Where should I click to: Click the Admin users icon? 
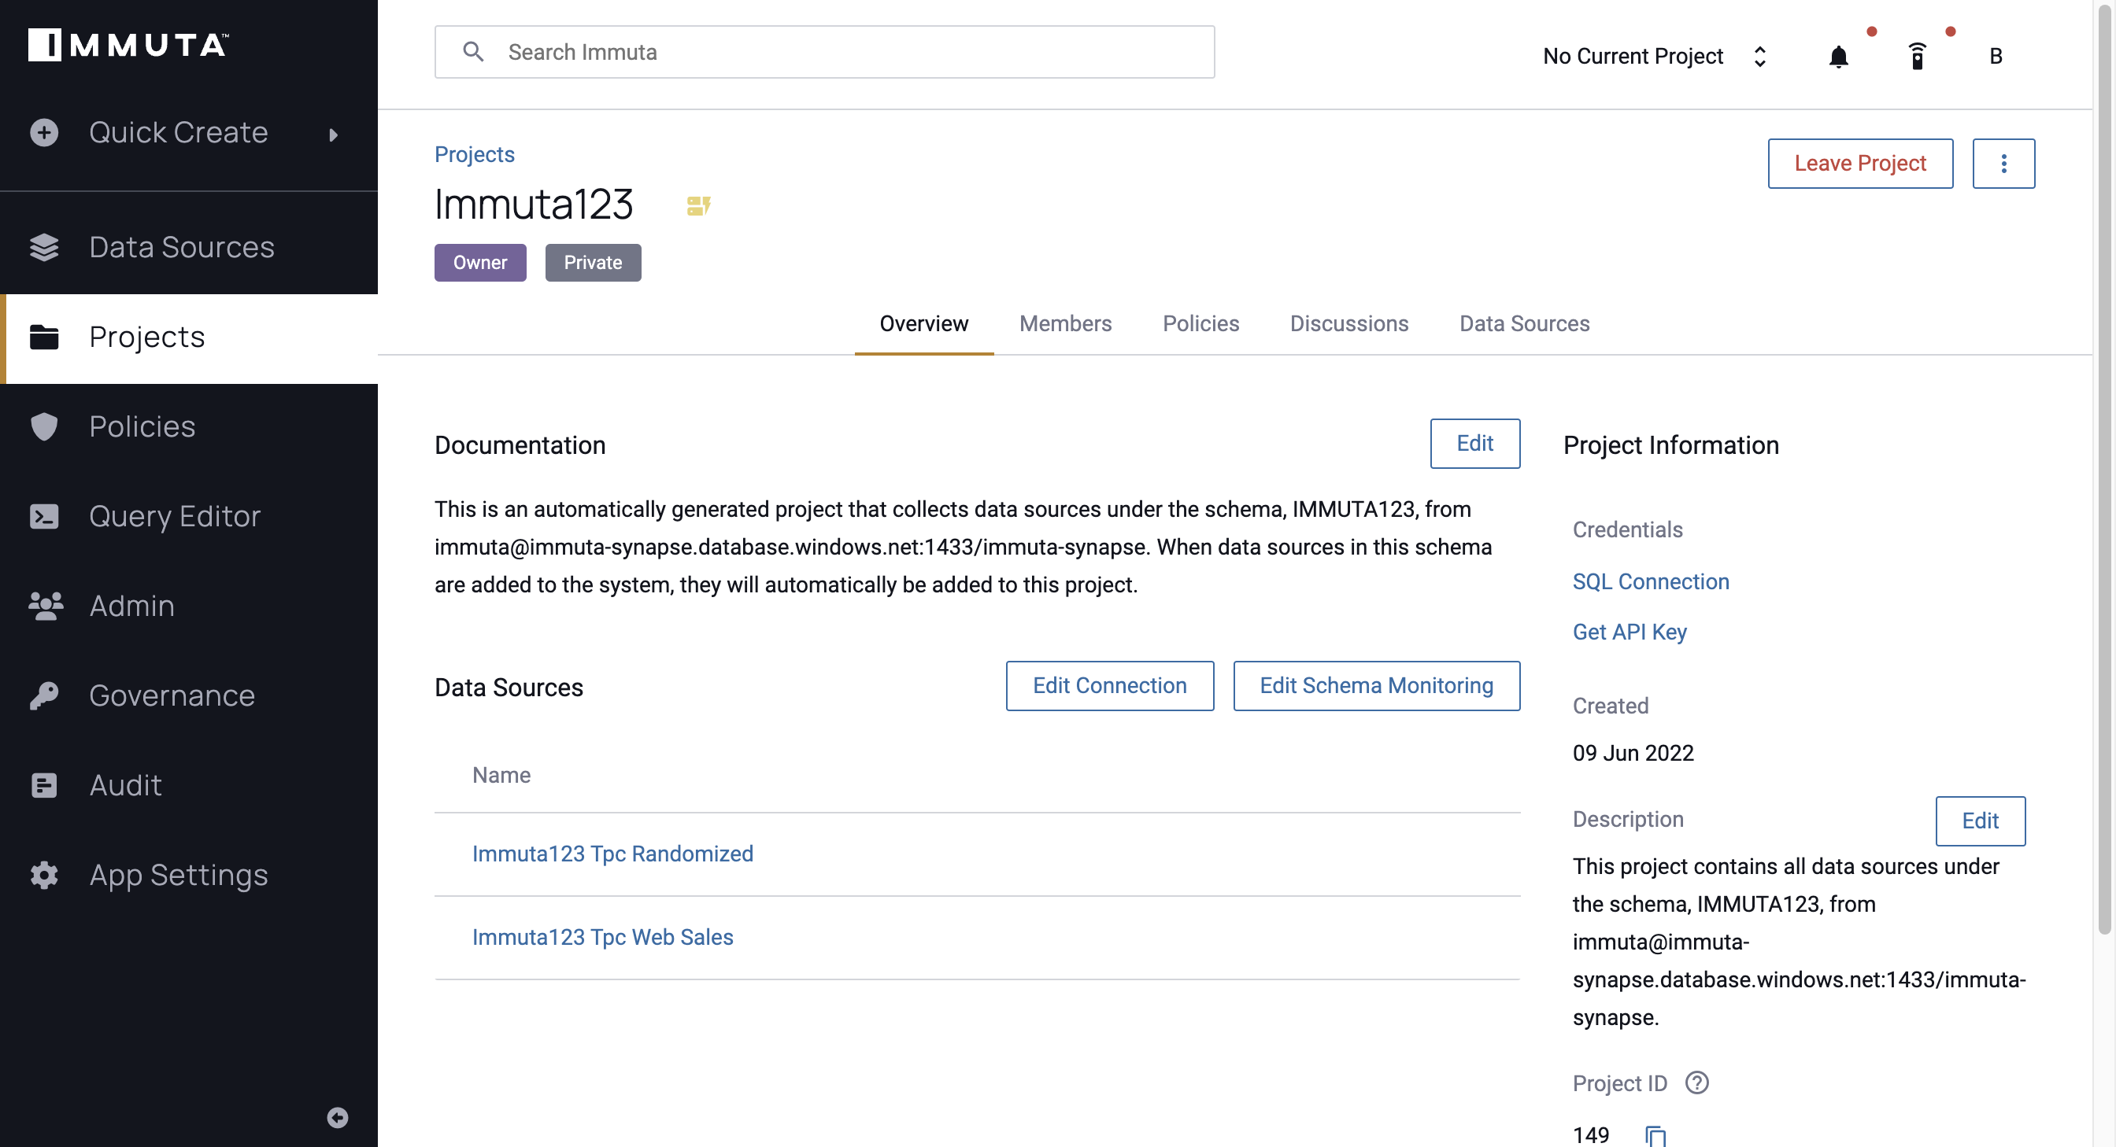click(45, 606)
